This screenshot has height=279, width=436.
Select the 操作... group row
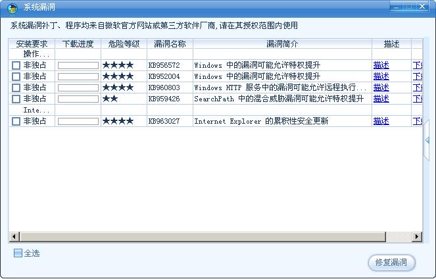coord(216,54)
